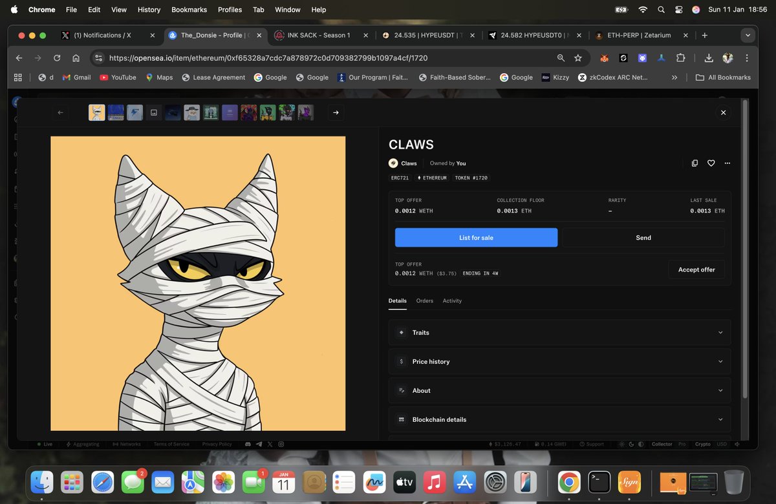The image size is (776, 504).
Task: Open Google Chrome in the Dock
Action: point(569,482)
